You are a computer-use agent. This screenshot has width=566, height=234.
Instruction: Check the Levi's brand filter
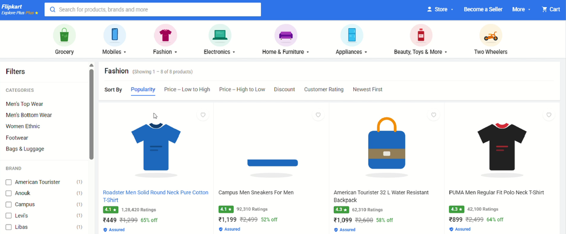click(9, 216)
